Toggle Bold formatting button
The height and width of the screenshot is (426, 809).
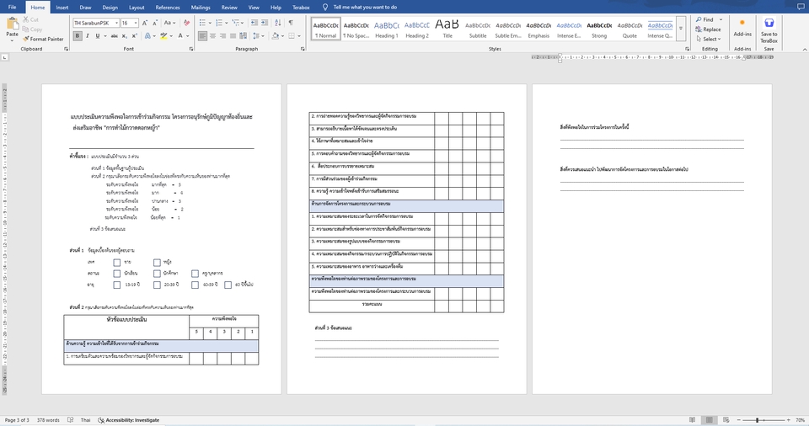coord(77,35)
